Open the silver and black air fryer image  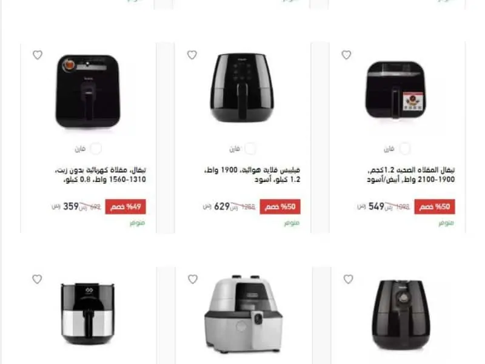click(88, 313)
